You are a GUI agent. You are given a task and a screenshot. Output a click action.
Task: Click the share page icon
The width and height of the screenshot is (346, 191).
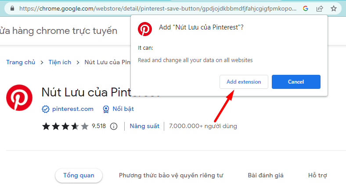(x=320, y=8)
